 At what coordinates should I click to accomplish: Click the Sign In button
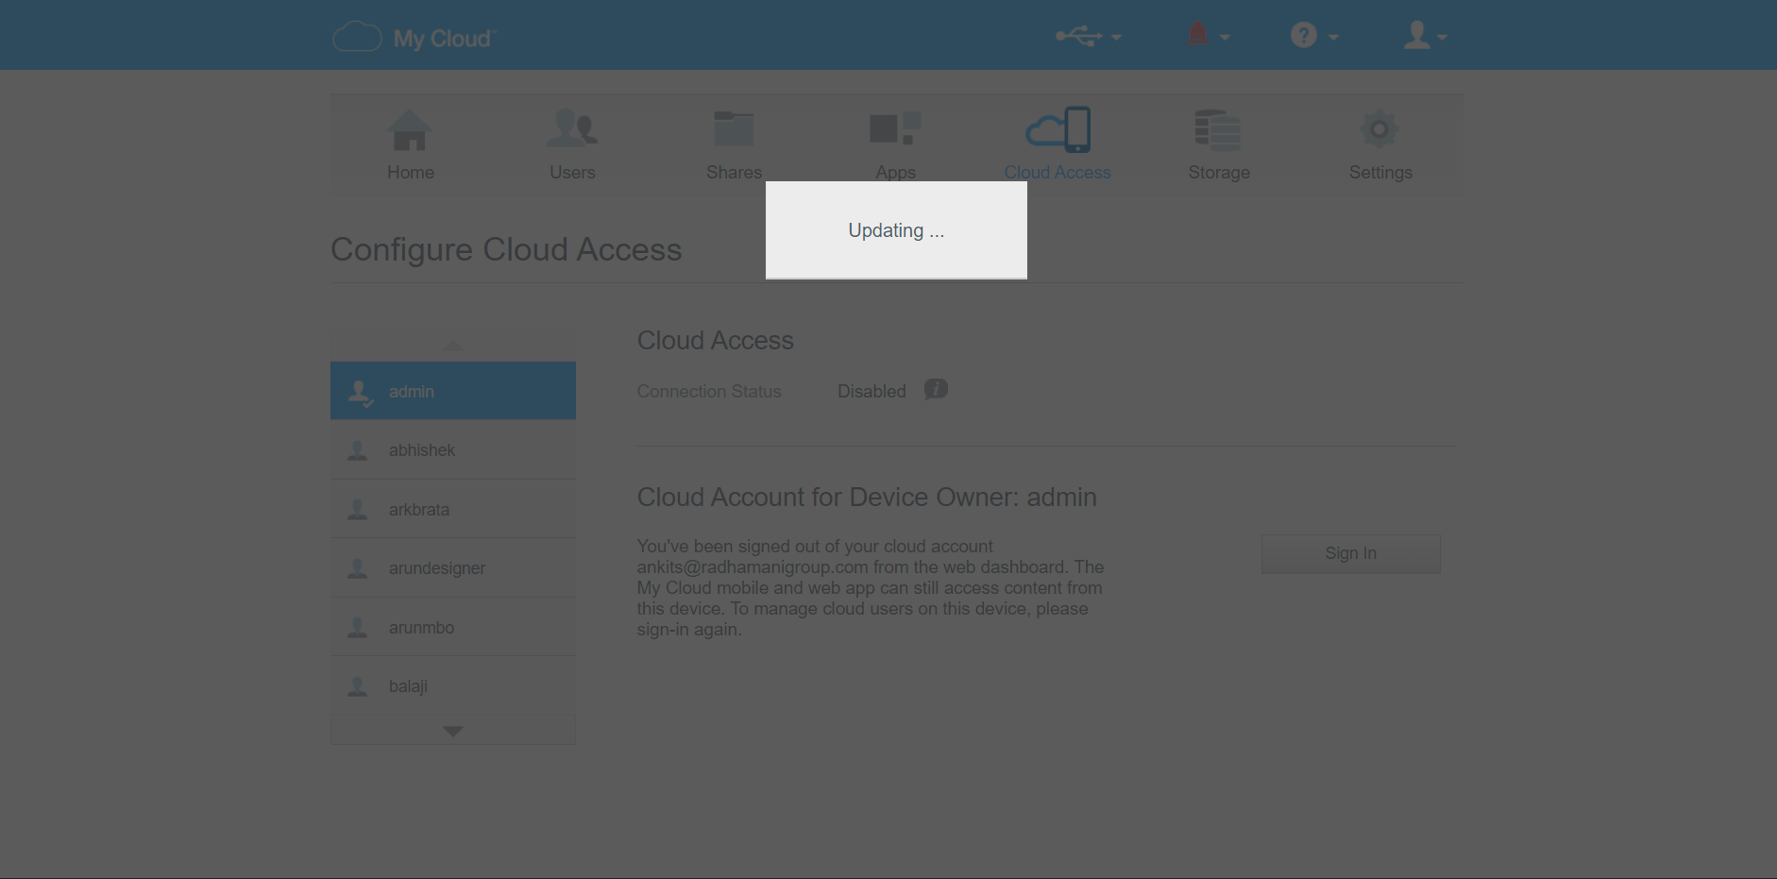1350,553
